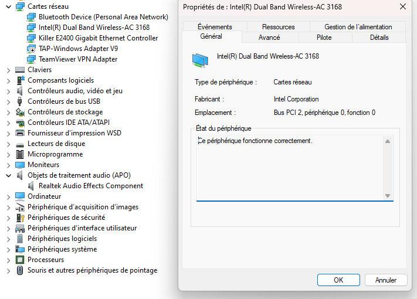This screenshot has height=299, width=417.
Task: Click the Contrôleurs de bus USB icon
Action: pos(20,101)
